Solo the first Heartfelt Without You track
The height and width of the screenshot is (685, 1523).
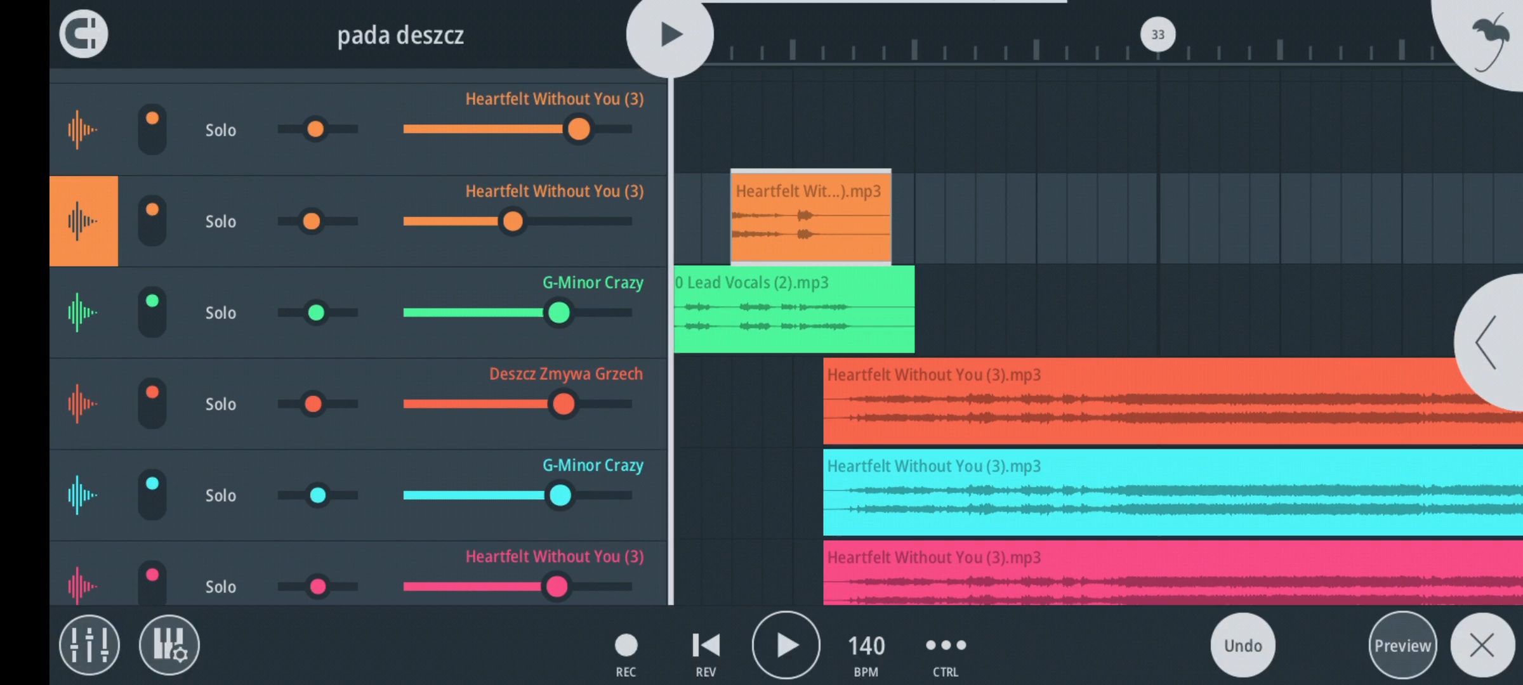220,130
